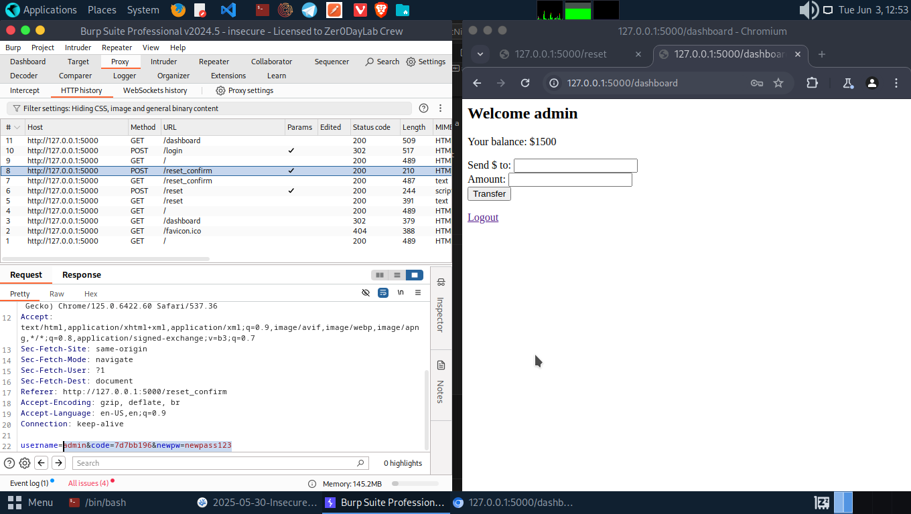
Task: Open the Burp menu
Action: 13,48
